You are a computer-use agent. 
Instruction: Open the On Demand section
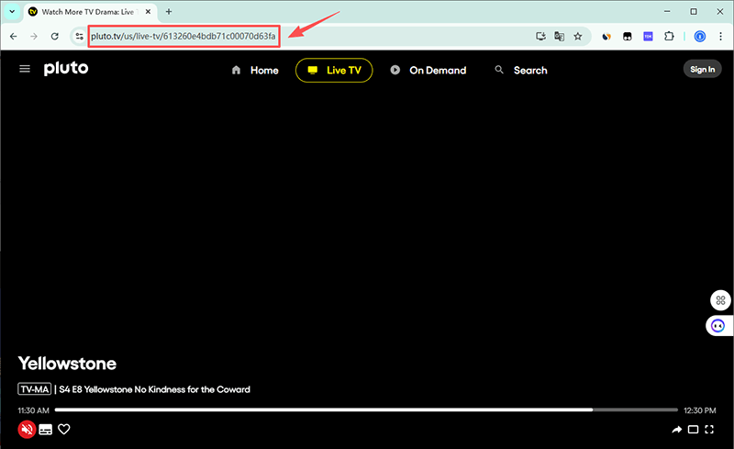coord(428,71)
